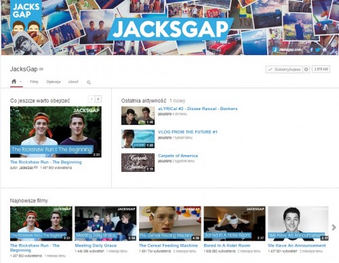Open Twitter icon in channel banner
339x263 pixels.
pyautogui.click(x=318, y=50)
